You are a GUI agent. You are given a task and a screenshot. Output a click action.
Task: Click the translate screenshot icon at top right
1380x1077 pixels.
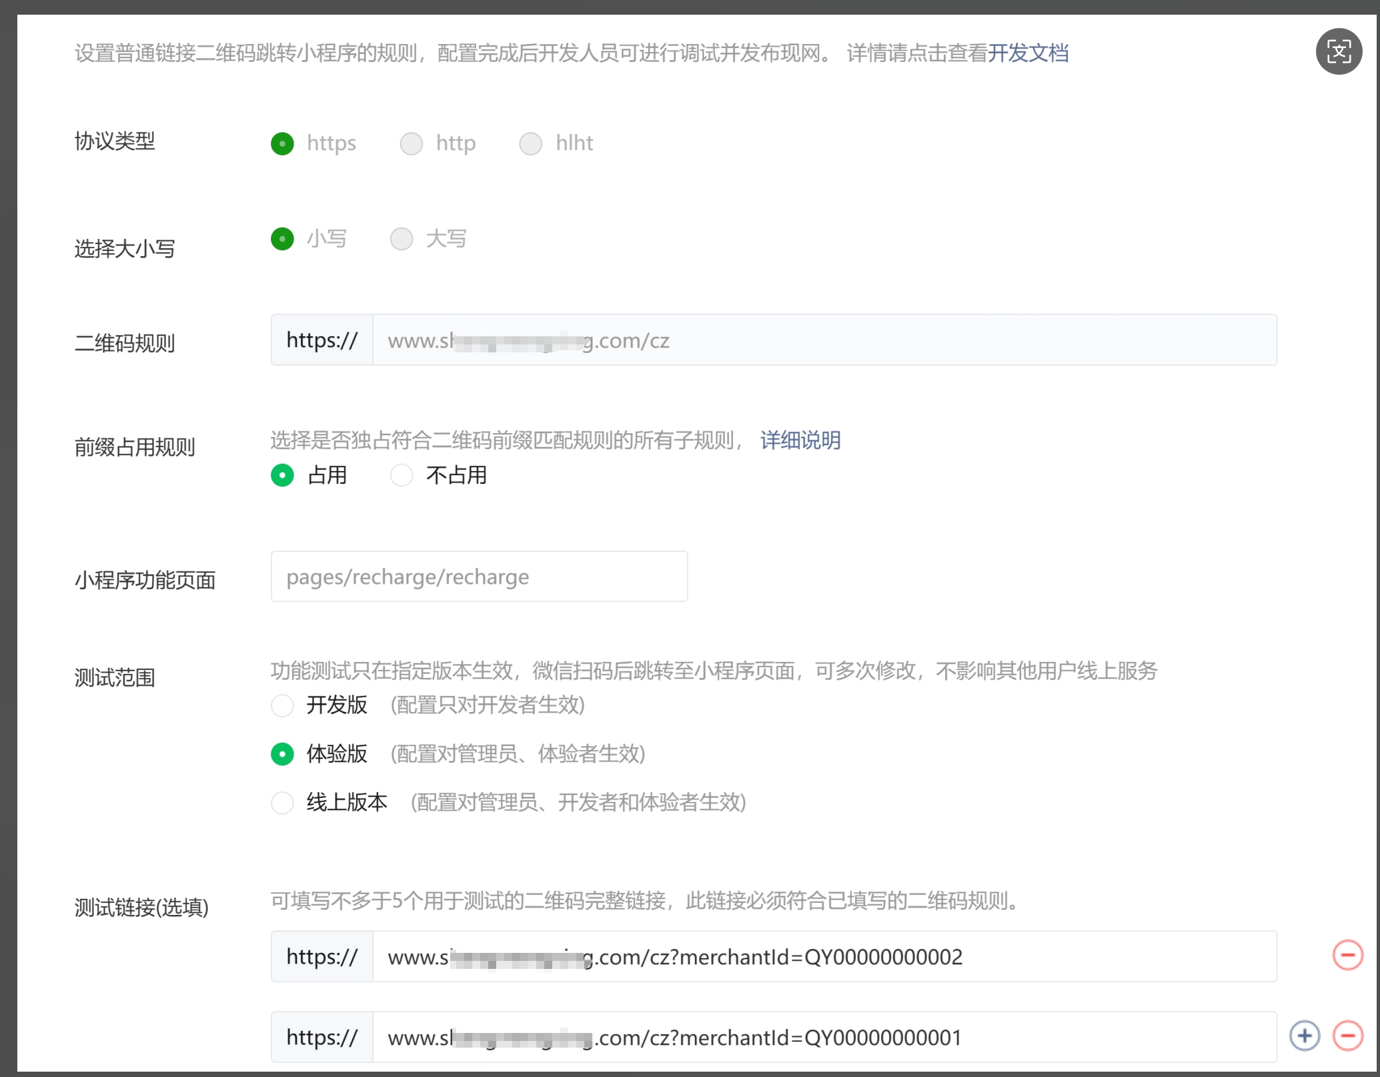click(x=1338, y=51)
